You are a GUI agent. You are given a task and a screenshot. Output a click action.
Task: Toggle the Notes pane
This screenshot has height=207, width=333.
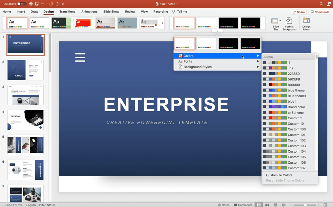click(x=224, y=205)
